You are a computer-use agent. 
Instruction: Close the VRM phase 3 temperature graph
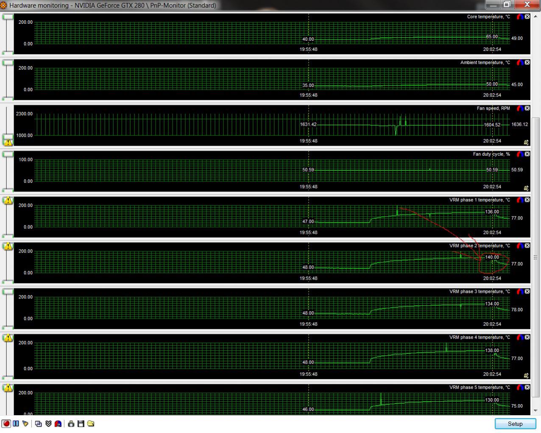point(527,292)
